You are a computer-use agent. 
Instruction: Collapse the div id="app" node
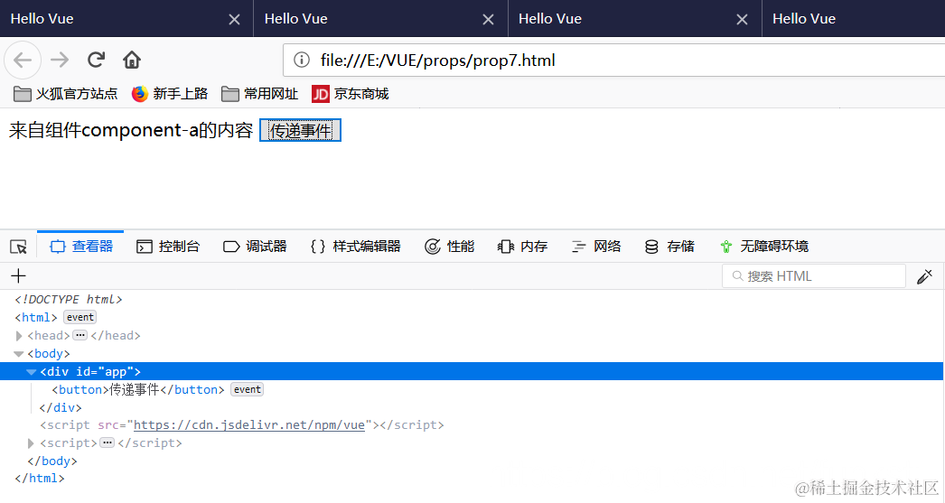pyautogui.click(x=32, y=372)
